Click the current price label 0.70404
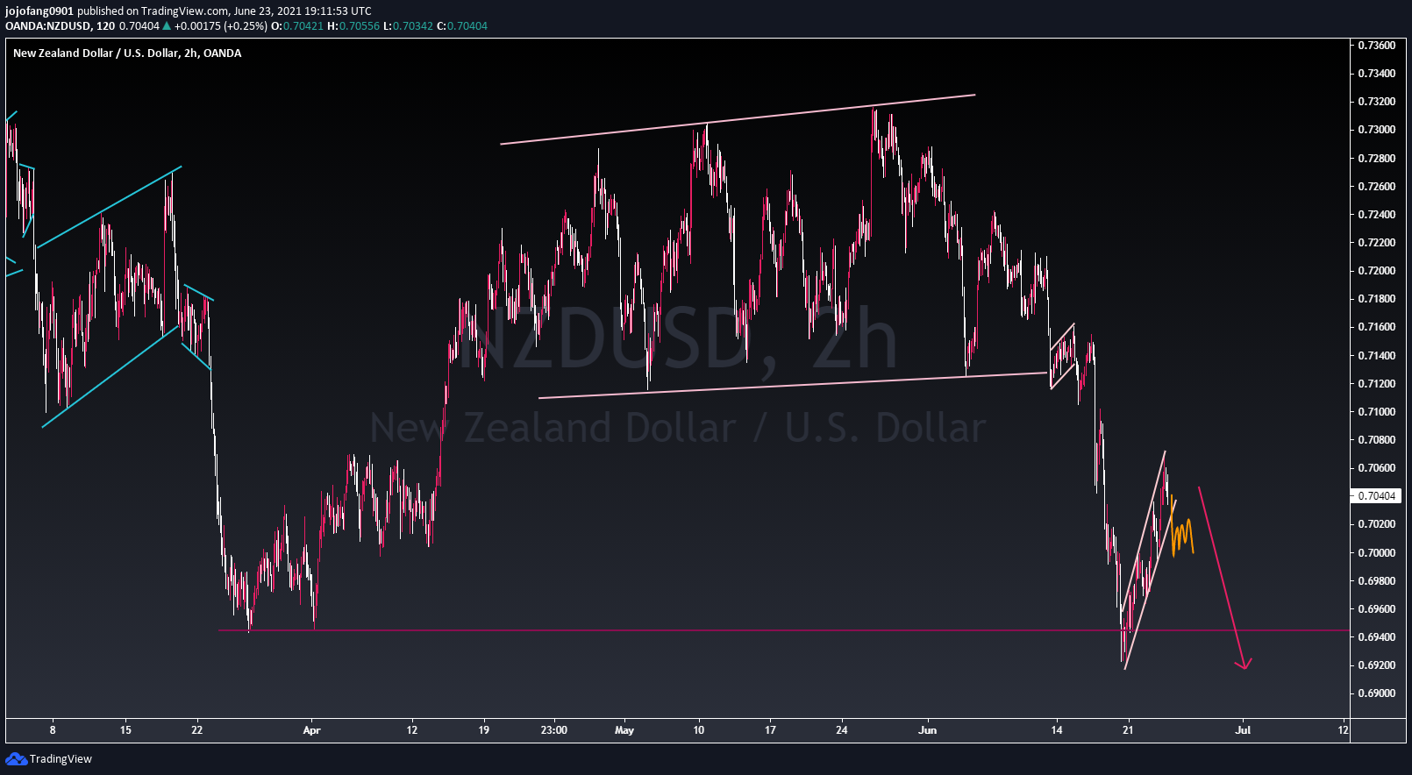1412x775 pixels. point(1377,496)
